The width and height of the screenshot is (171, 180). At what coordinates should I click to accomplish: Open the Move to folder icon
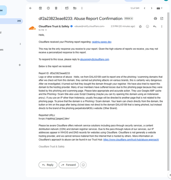[75, 8]
